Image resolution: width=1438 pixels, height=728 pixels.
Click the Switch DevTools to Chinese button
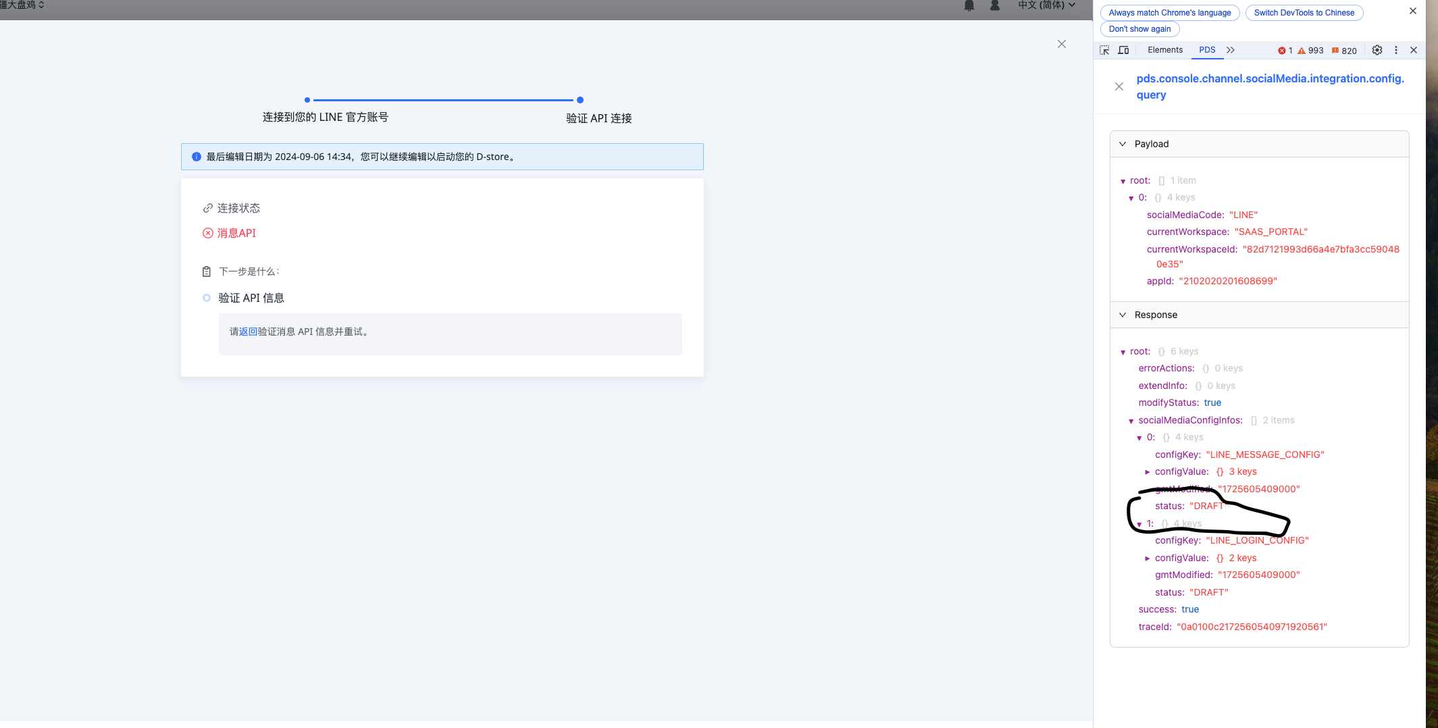(x=1304, y=12)
